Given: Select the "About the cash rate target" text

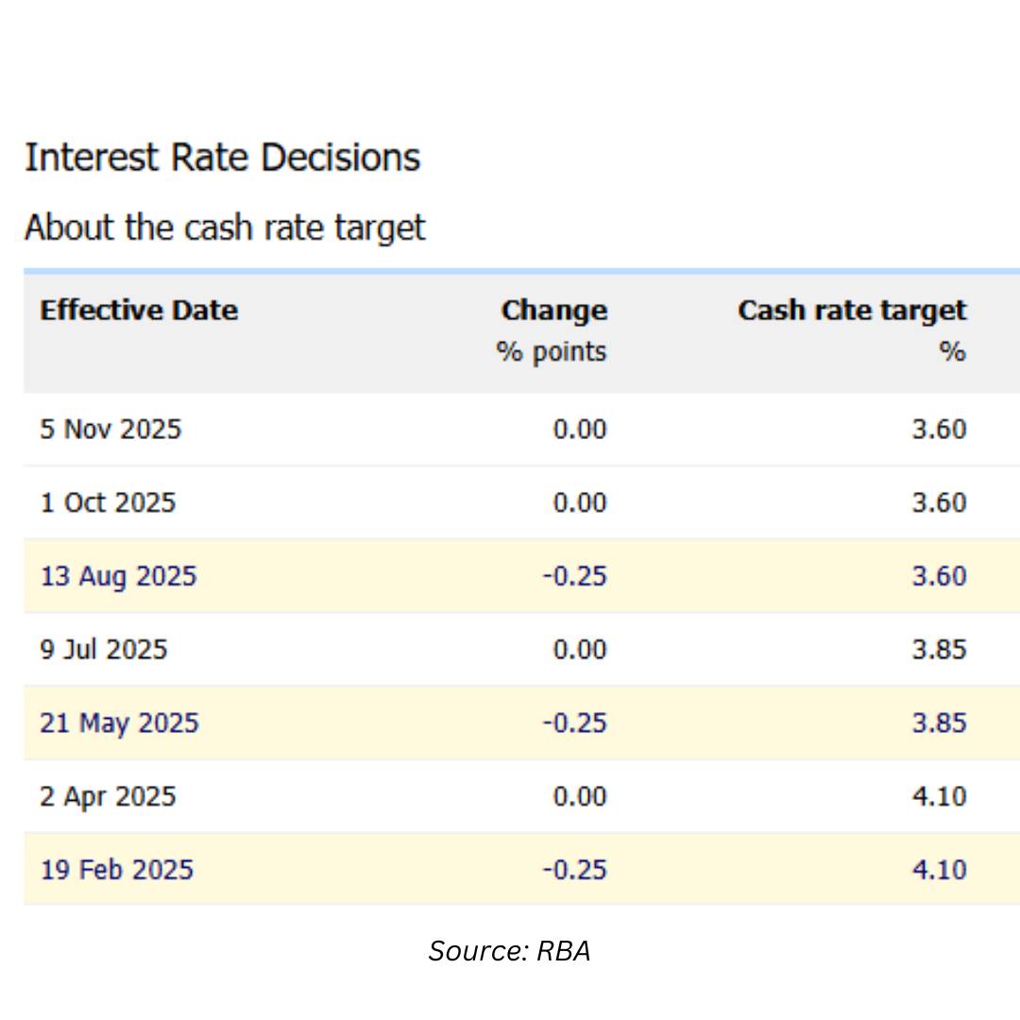Looking at the screenshot, I should (x=225, y=229).
